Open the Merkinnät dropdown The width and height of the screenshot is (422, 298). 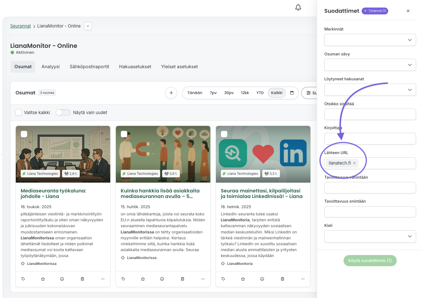(x=370, y=40)
